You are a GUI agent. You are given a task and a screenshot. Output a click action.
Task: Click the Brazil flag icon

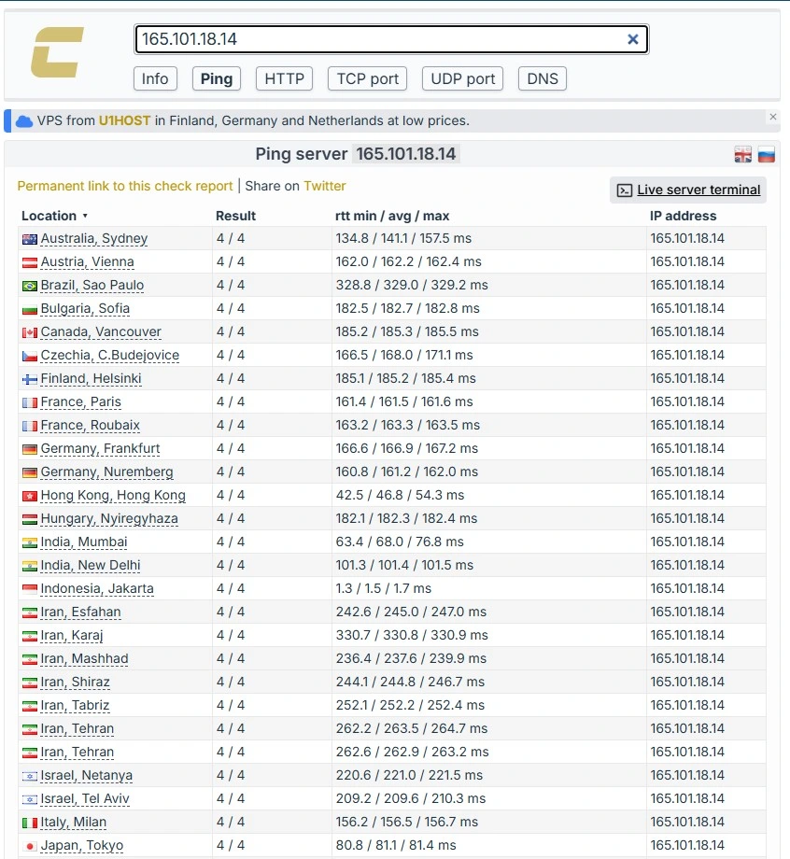(x=30, y=286)
